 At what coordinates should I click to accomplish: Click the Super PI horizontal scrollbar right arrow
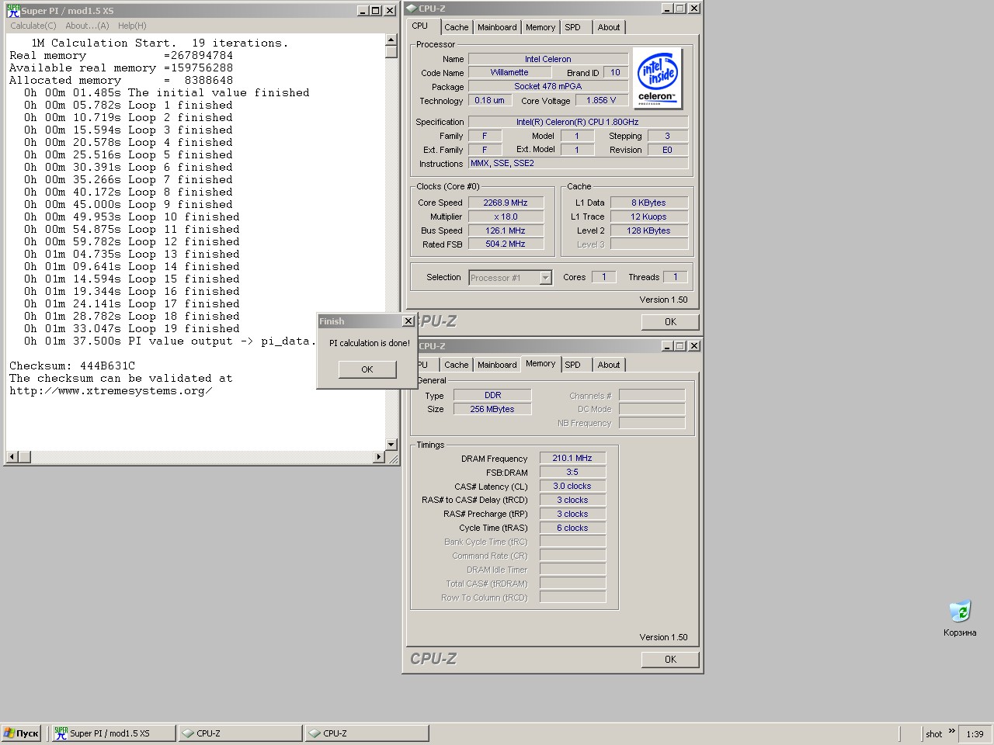click(x=379, y=457)
